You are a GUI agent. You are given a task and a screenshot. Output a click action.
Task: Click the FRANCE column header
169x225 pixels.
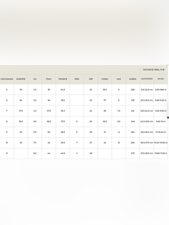[63, 79]
